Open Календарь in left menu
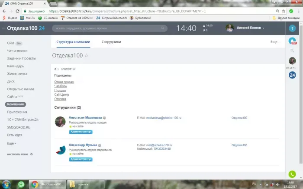303x189 pixels. point(16,66)
